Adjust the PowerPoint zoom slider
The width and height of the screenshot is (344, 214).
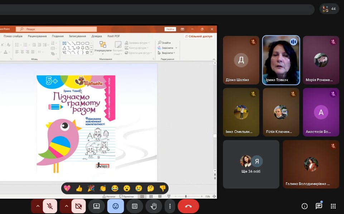tap(185, 197)
